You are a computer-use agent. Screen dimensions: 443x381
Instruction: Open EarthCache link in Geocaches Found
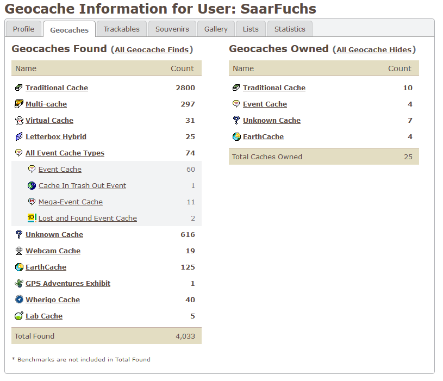click(x=46, y=267)
